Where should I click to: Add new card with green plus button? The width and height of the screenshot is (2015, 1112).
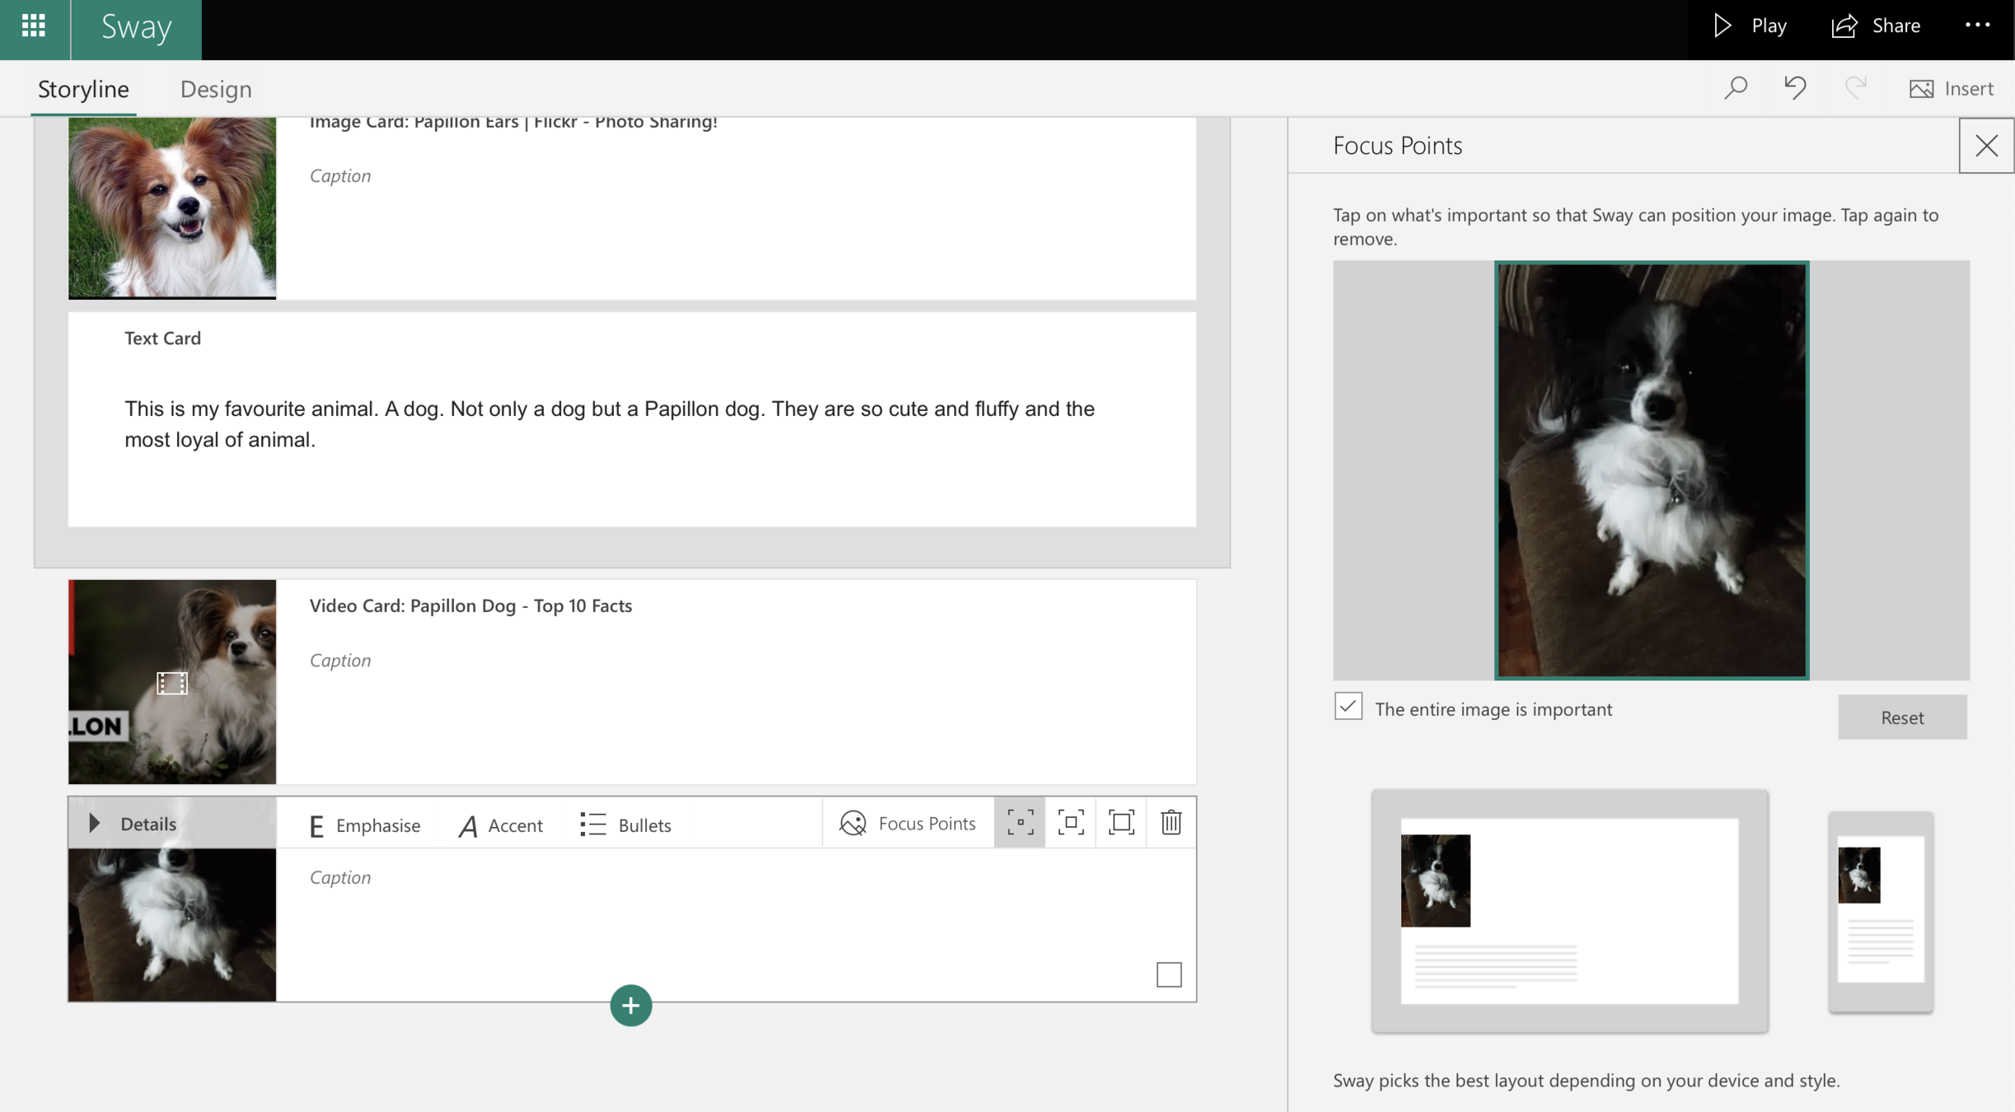[630, 1005]
